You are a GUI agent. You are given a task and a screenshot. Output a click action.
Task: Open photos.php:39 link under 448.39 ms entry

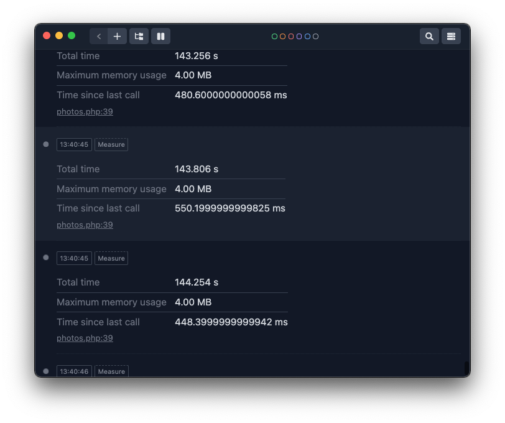(85, 338)
